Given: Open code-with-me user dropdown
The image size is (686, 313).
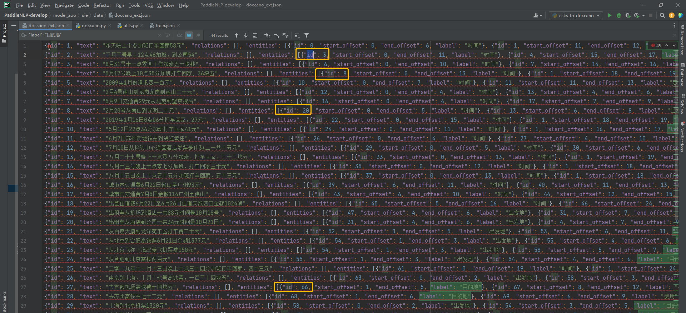Looking at the screenshot, I should [x=537, y=15].
